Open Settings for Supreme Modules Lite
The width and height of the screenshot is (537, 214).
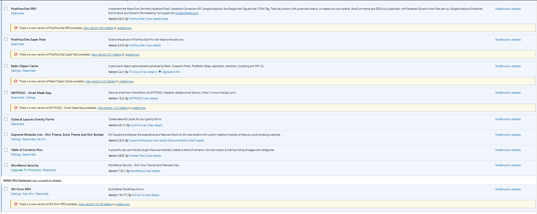(x=16, y=139)
